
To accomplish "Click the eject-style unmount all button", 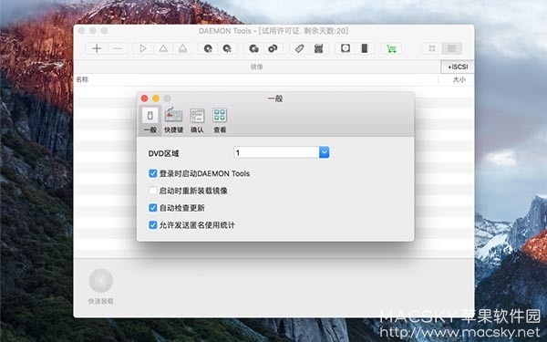I will [x=183, y=48].
